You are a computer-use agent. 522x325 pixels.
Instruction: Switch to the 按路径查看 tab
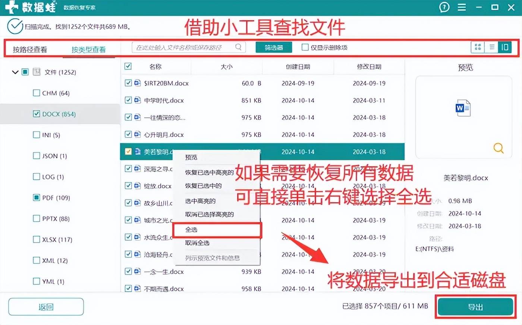(30, 49)
